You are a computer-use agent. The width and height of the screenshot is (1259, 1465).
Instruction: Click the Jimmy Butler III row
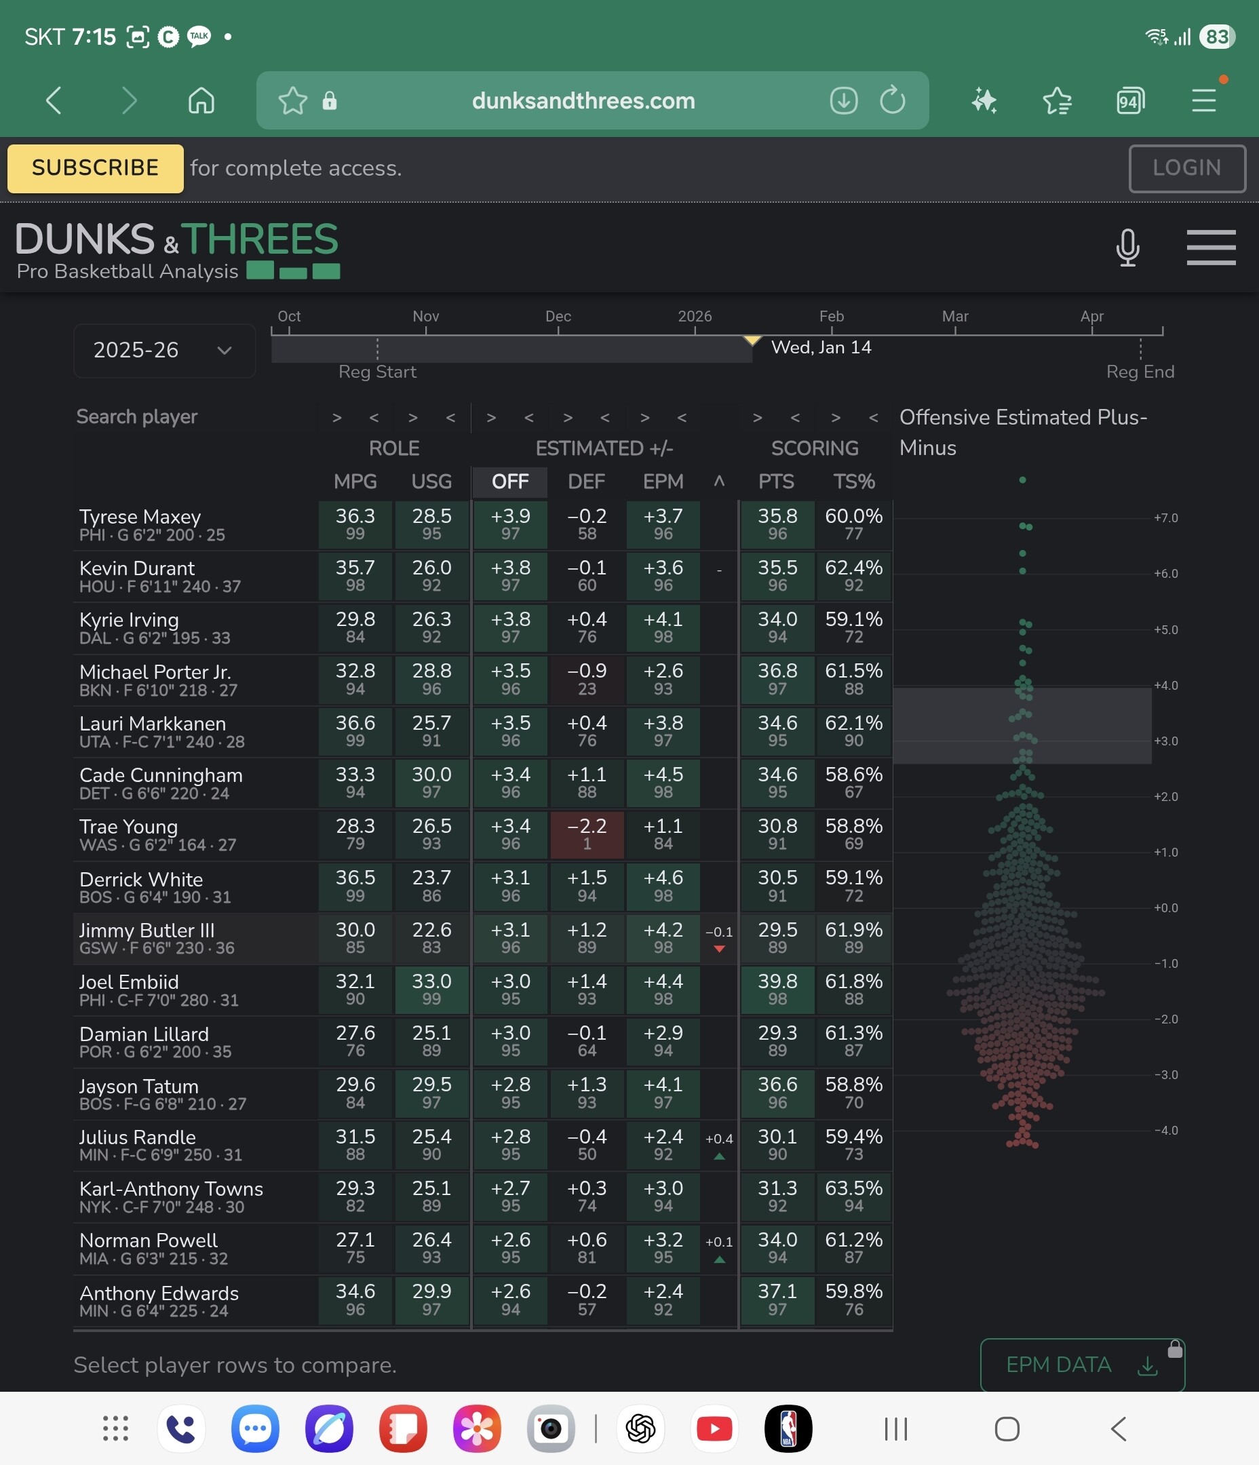[x=483, y=938]
